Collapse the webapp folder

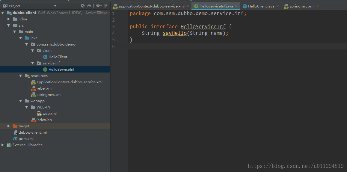21,101
